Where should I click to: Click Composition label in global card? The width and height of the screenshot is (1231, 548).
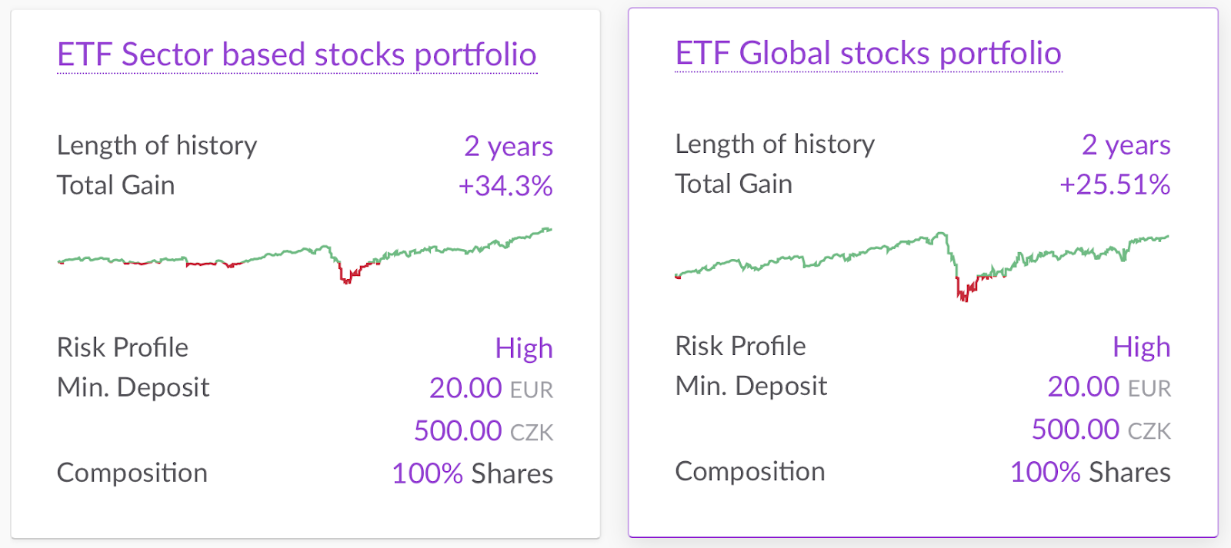[750, 472]
